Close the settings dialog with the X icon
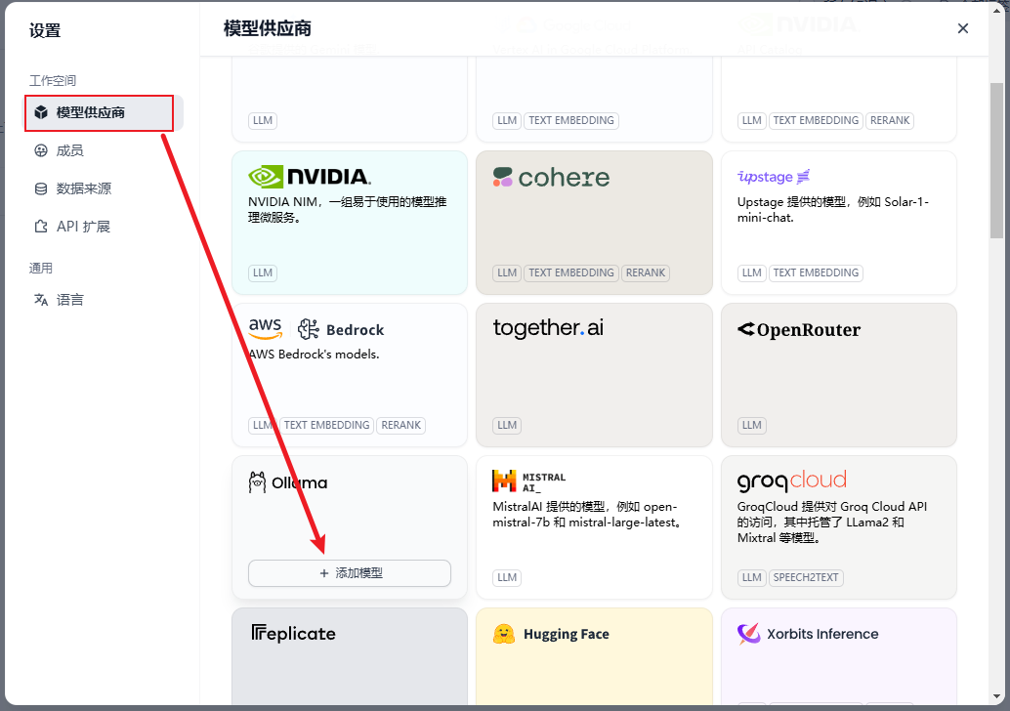 963,28
